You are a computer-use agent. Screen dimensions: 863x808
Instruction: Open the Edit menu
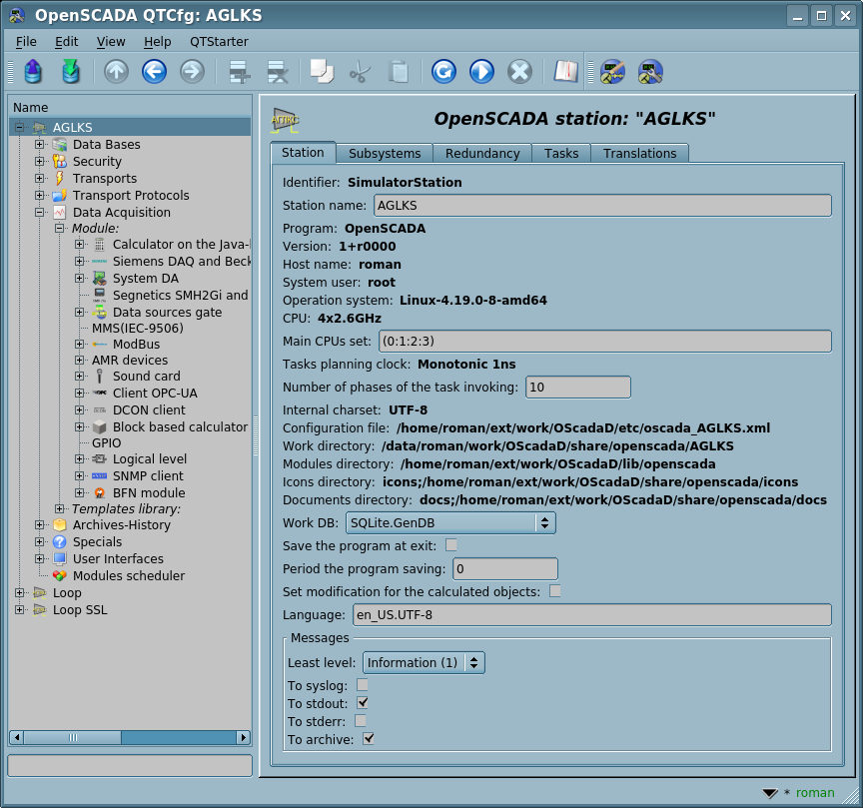point(67,42)
